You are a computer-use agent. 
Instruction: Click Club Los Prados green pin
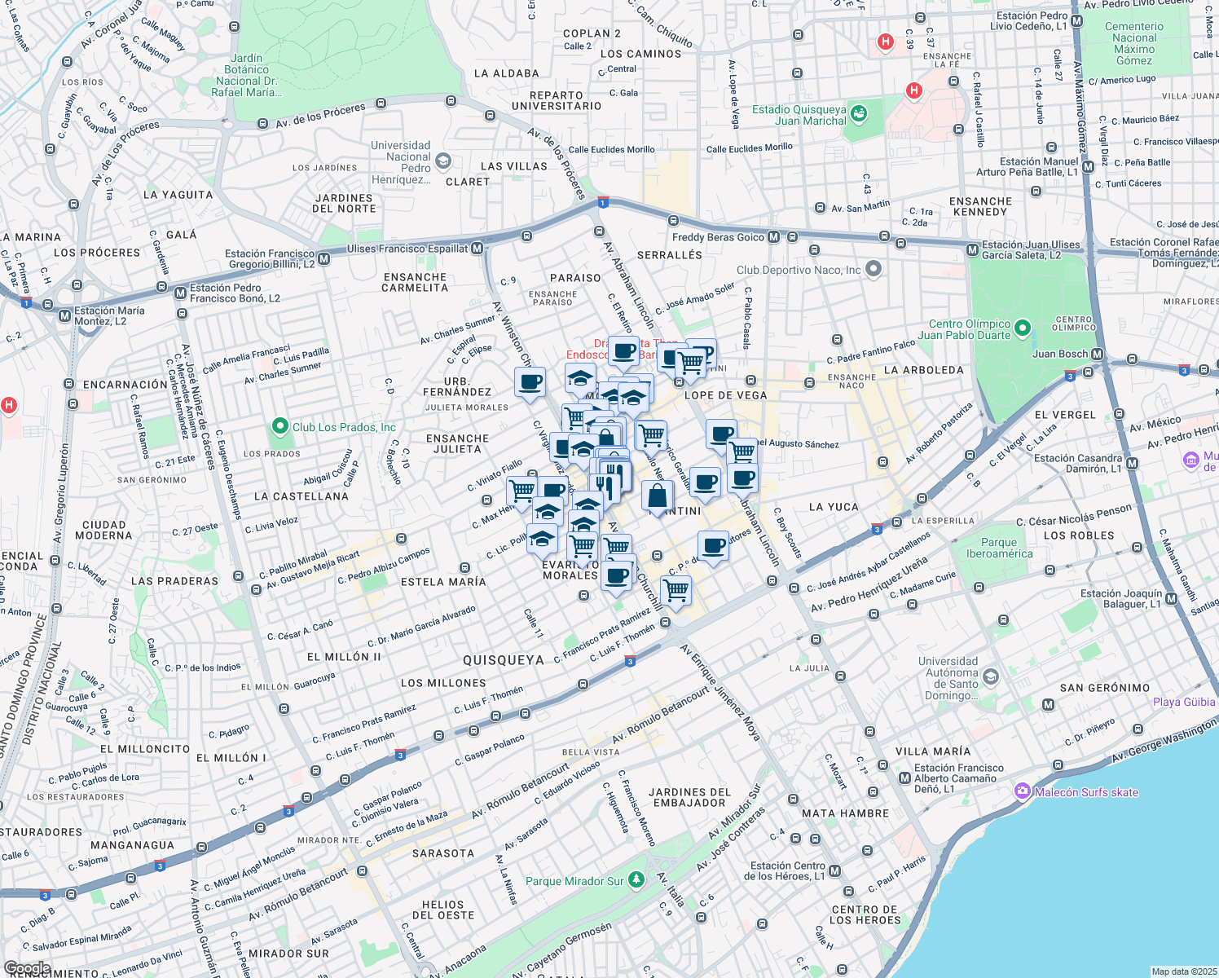click(x=280, y=426)
